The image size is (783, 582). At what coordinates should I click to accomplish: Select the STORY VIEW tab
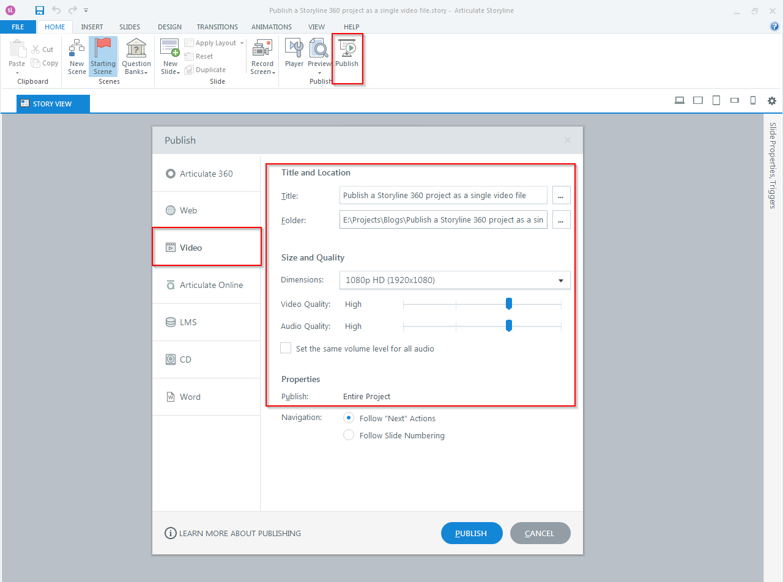coord(53,104)
